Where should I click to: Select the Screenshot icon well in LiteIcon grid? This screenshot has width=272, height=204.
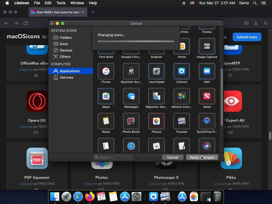pos(156,146)
